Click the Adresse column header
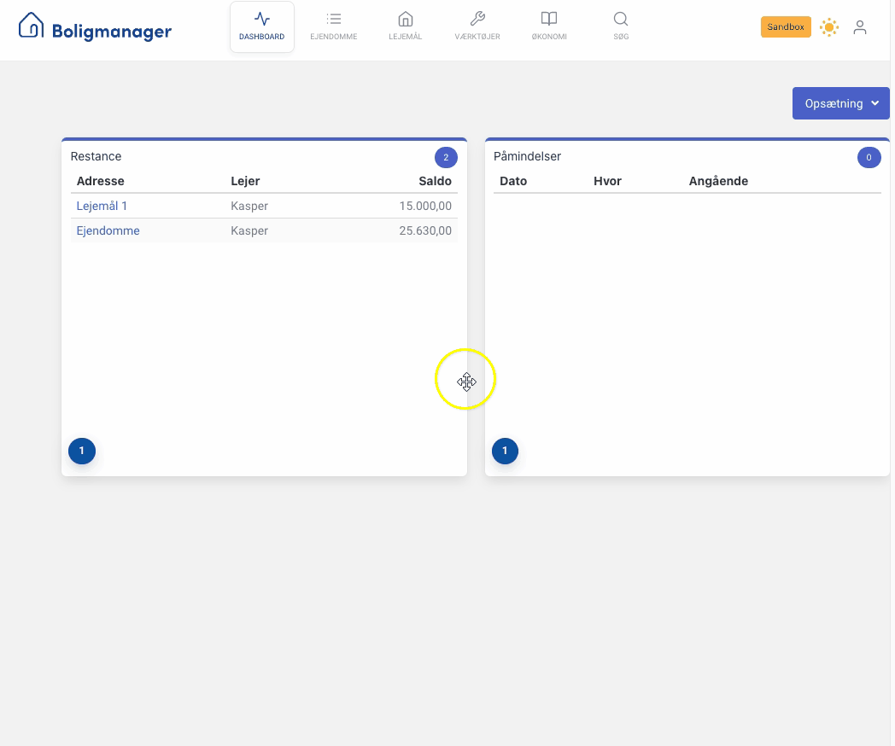 click(101, 181)
